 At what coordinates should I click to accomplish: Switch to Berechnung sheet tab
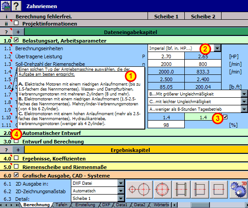(36, 205)
